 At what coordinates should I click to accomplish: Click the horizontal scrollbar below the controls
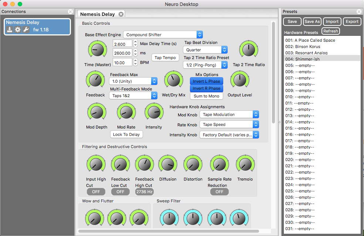tap(169, 231)
